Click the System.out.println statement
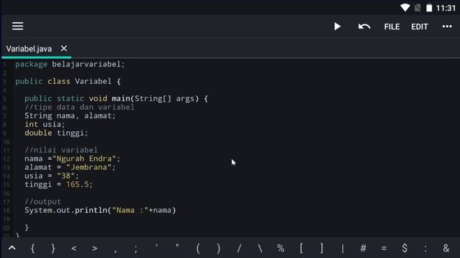 [100, 210]
